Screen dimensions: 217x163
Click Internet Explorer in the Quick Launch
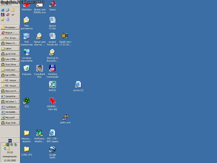tap(3, 10)
